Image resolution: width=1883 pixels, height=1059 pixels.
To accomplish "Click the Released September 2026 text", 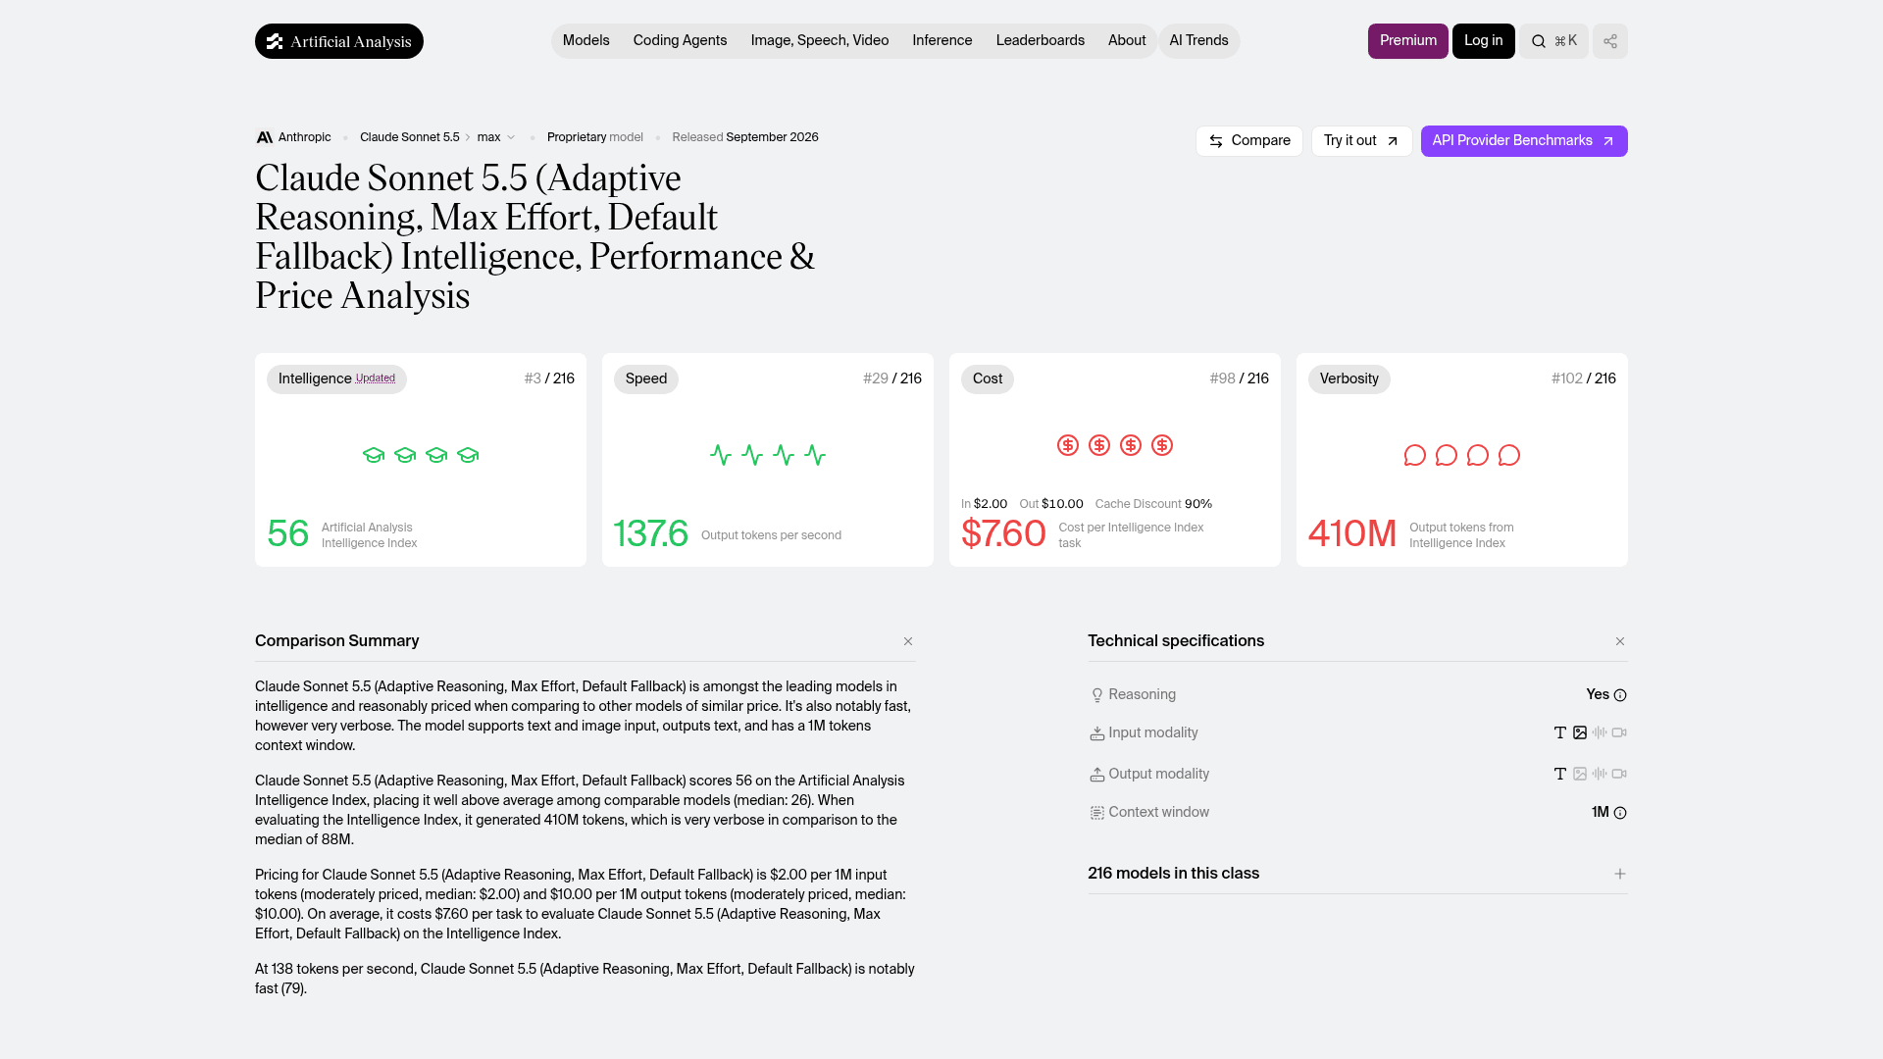I will (745, 137).
